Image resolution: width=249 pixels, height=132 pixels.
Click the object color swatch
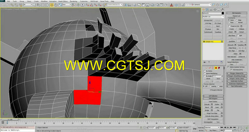[223, 13]
